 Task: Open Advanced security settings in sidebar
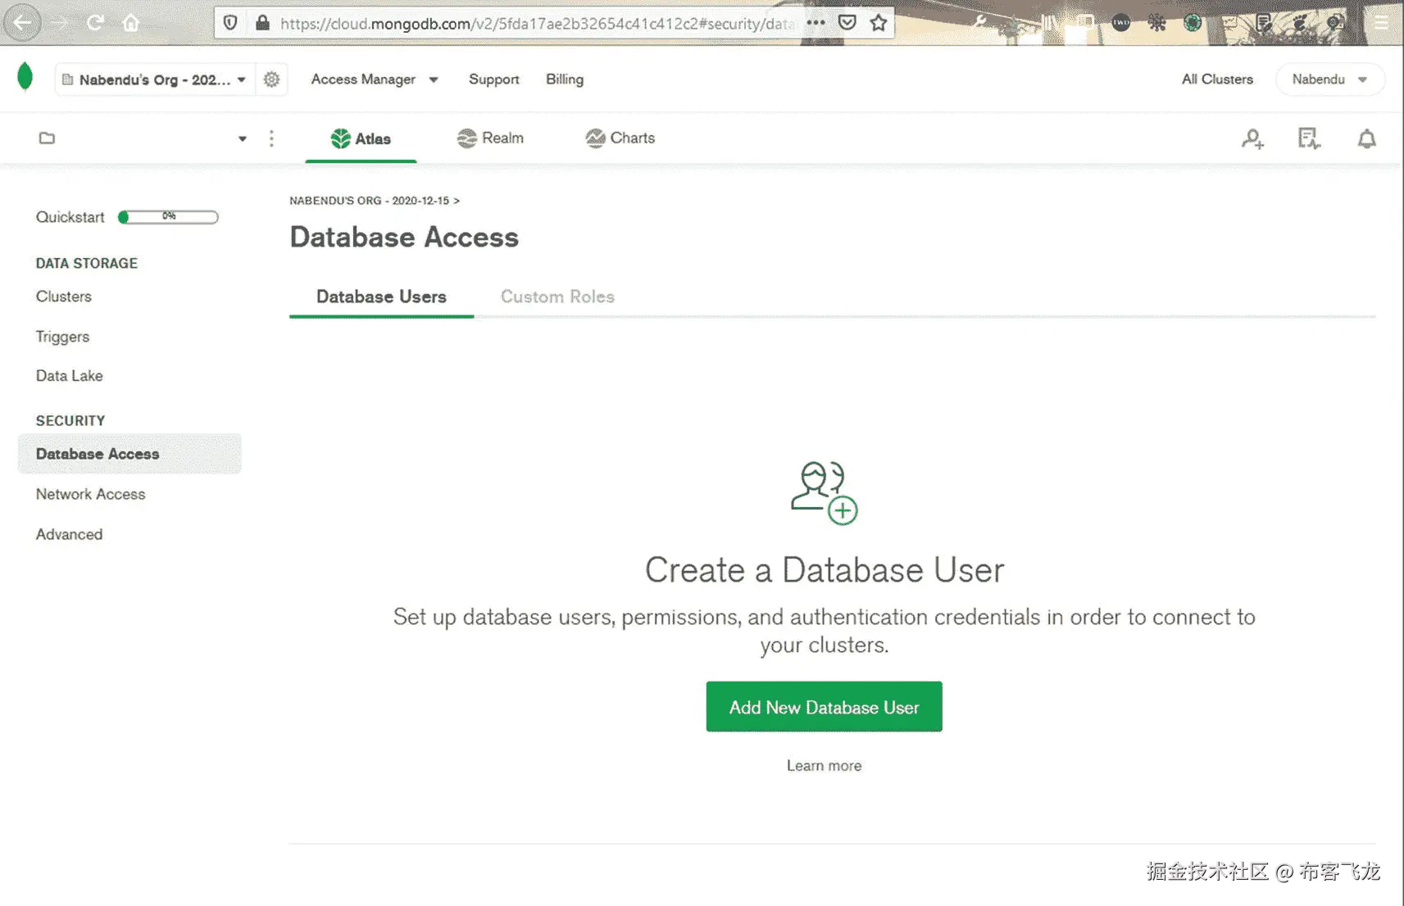(69, 534)
